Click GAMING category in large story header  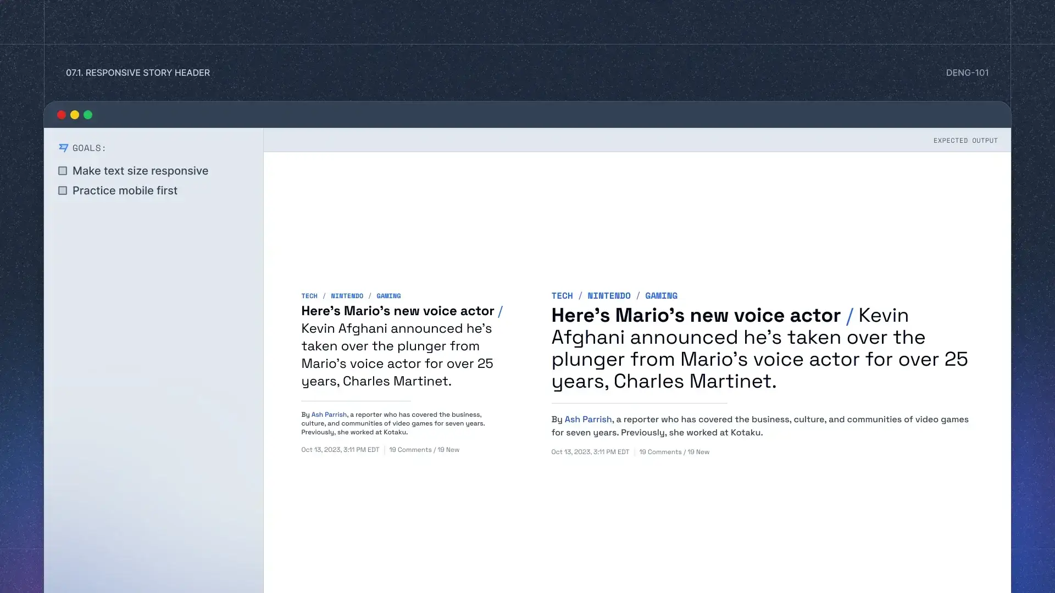661,296
